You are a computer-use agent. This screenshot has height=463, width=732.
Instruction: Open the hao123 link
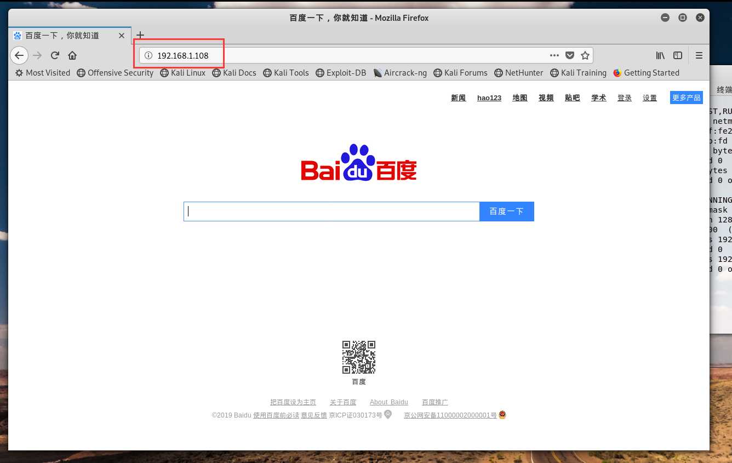(489, 98)
